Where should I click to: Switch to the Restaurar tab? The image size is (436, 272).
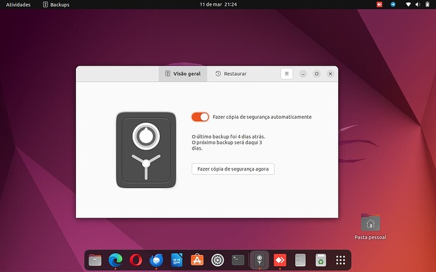point(231,74)
